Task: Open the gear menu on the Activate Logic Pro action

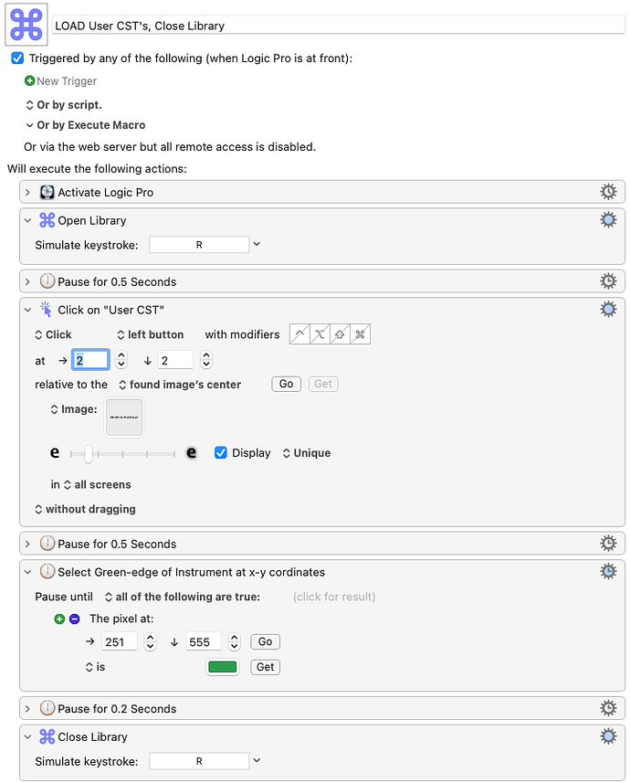Action: pyautogui.click(x=608, y=192)
